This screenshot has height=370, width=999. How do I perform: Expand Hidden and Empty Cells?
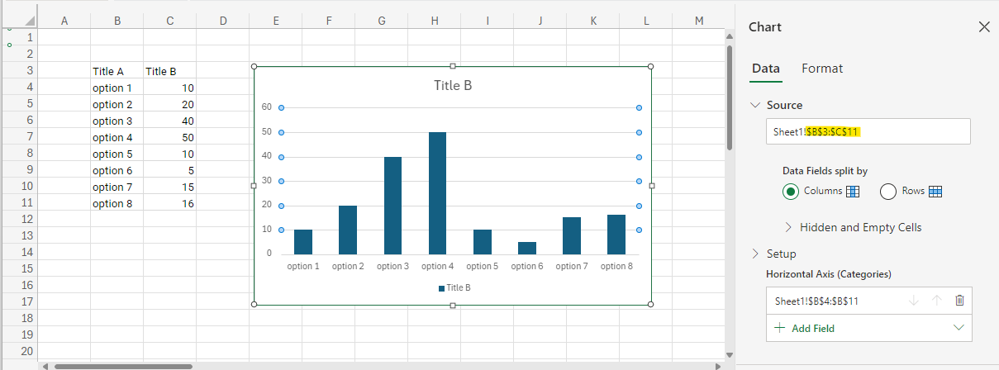(x=787, y=227)
